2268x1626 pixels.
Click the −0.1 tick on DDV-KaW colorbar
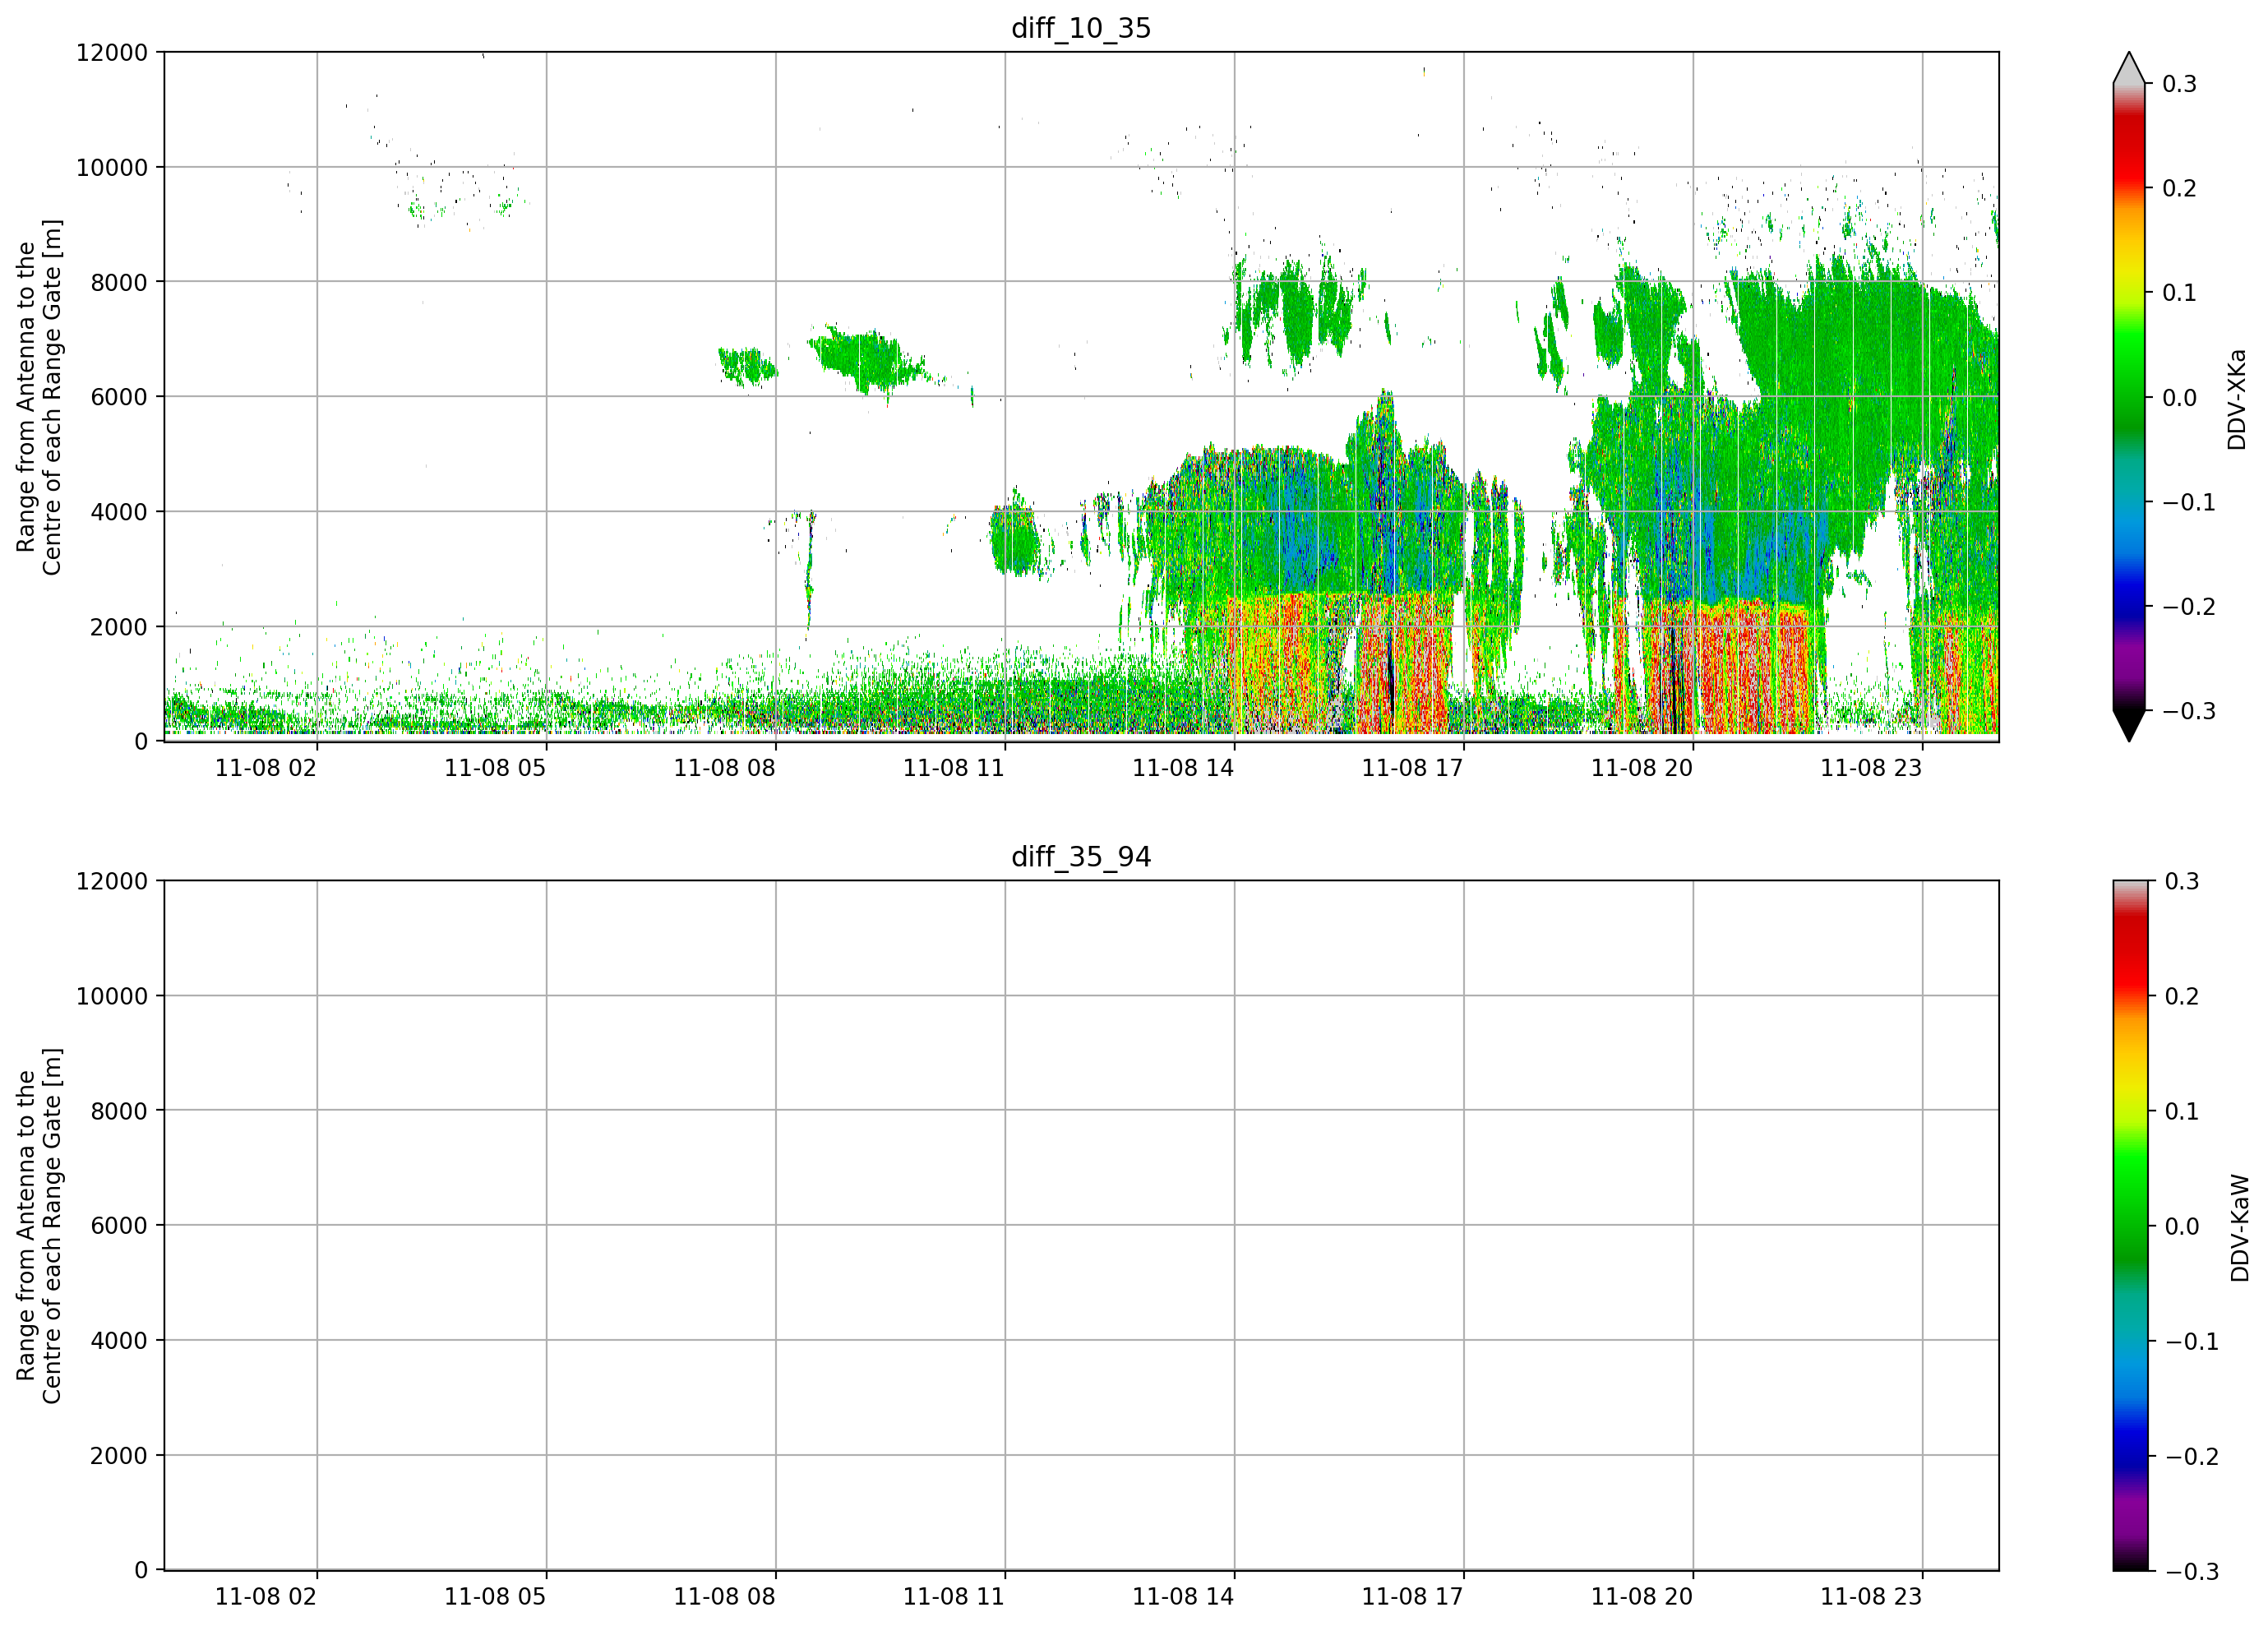pos(2191,1342)
